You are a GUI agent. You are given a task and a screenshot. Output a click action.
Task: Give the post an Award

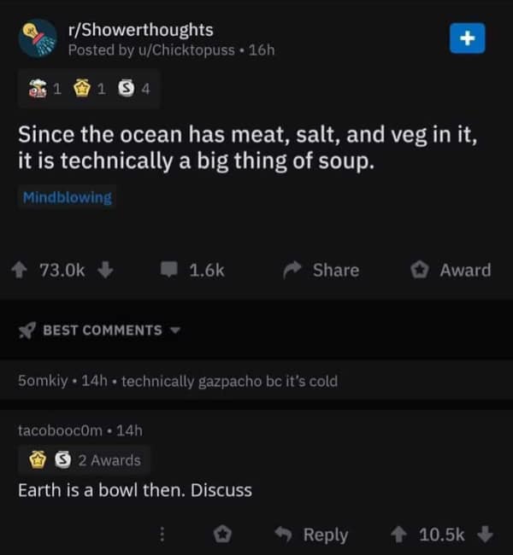pos(450,270)
